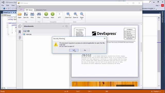Screen dimensions: 165x93
Task: Click the scroll up arrow in PDF view
Action: (x=141, y=25)
